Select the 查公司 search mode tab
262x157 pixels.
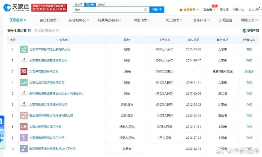coord(79,5)
